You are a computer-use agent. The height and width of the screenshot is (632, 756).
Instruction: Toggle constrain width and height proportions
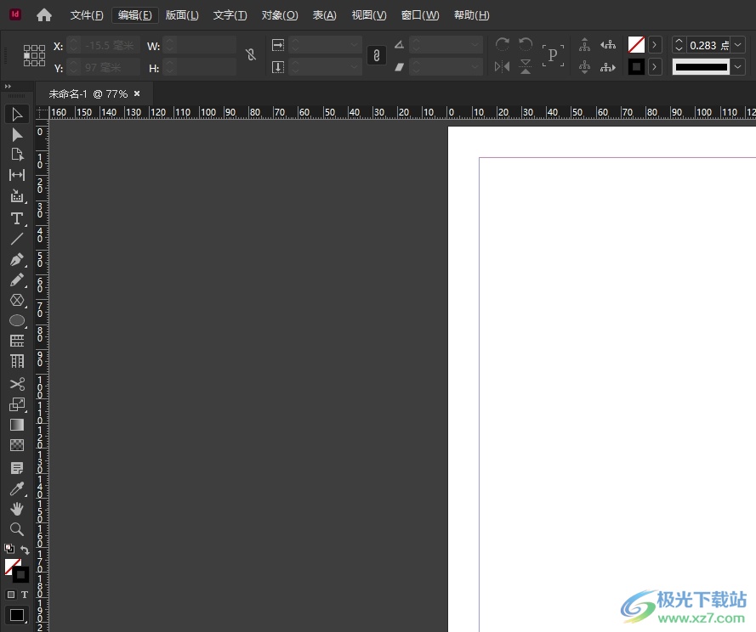[250, 55]
